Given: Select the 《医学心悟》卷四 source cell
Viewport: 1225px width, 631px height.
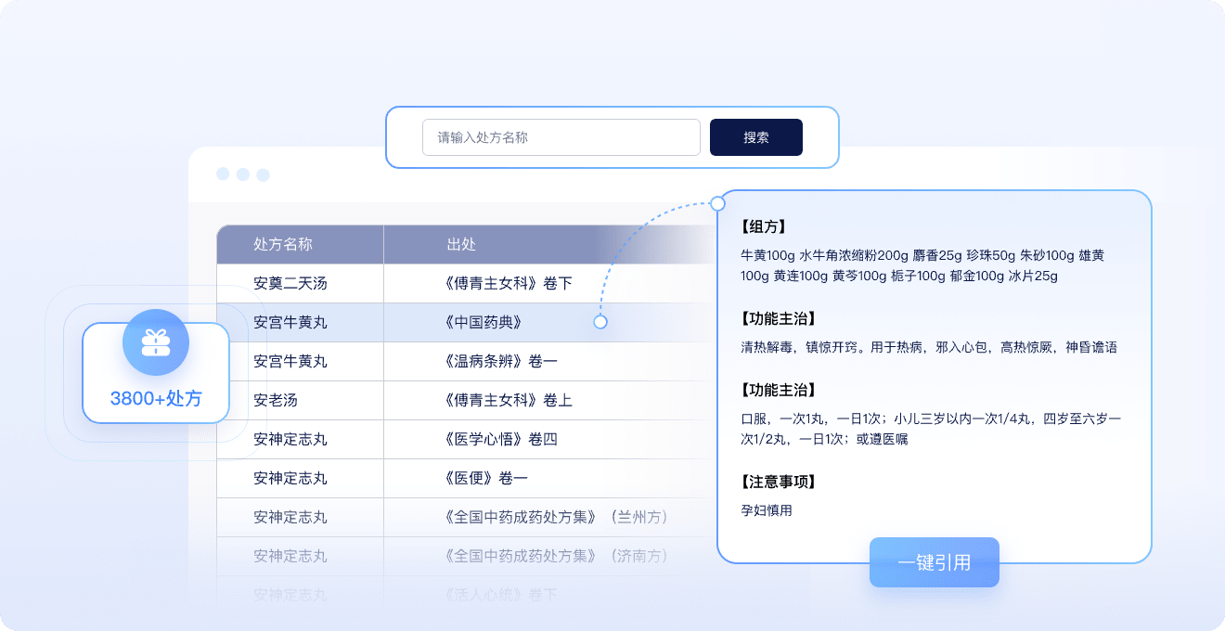Looking at the screenshot, I should [x=501, y=440].
